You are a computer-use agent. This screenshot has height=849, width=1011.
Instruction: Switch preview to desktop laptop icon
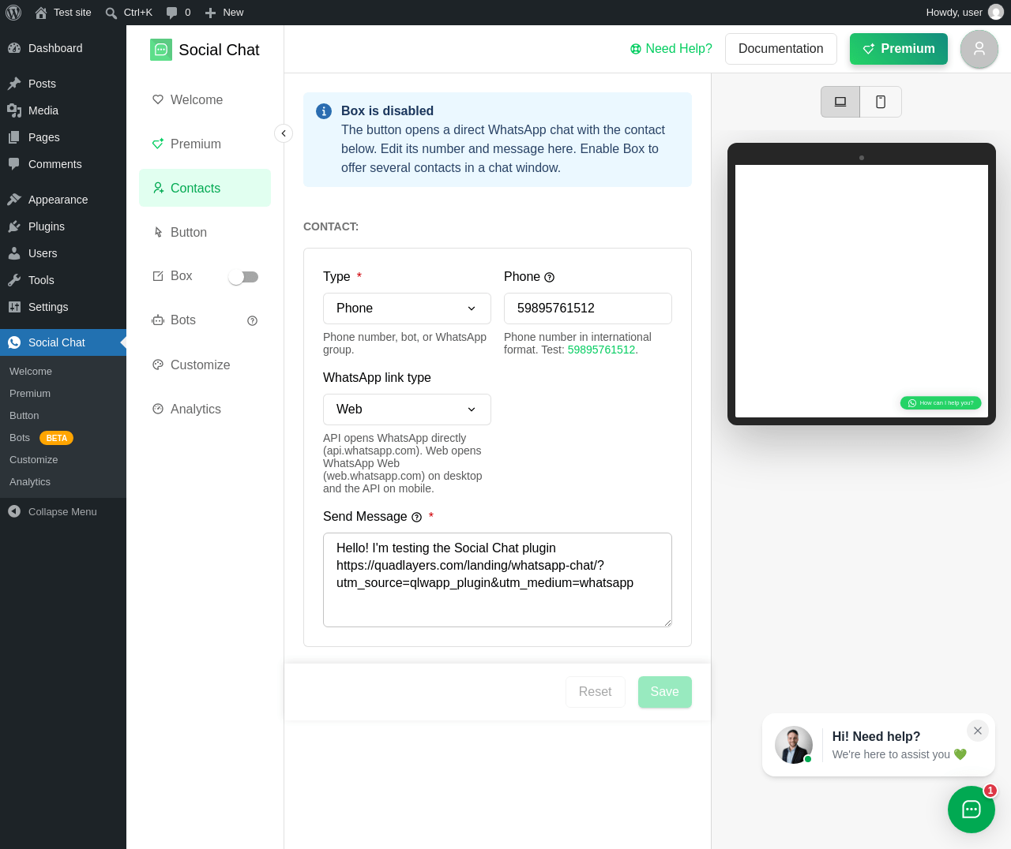pyautogui.click(x=840, y=102)
